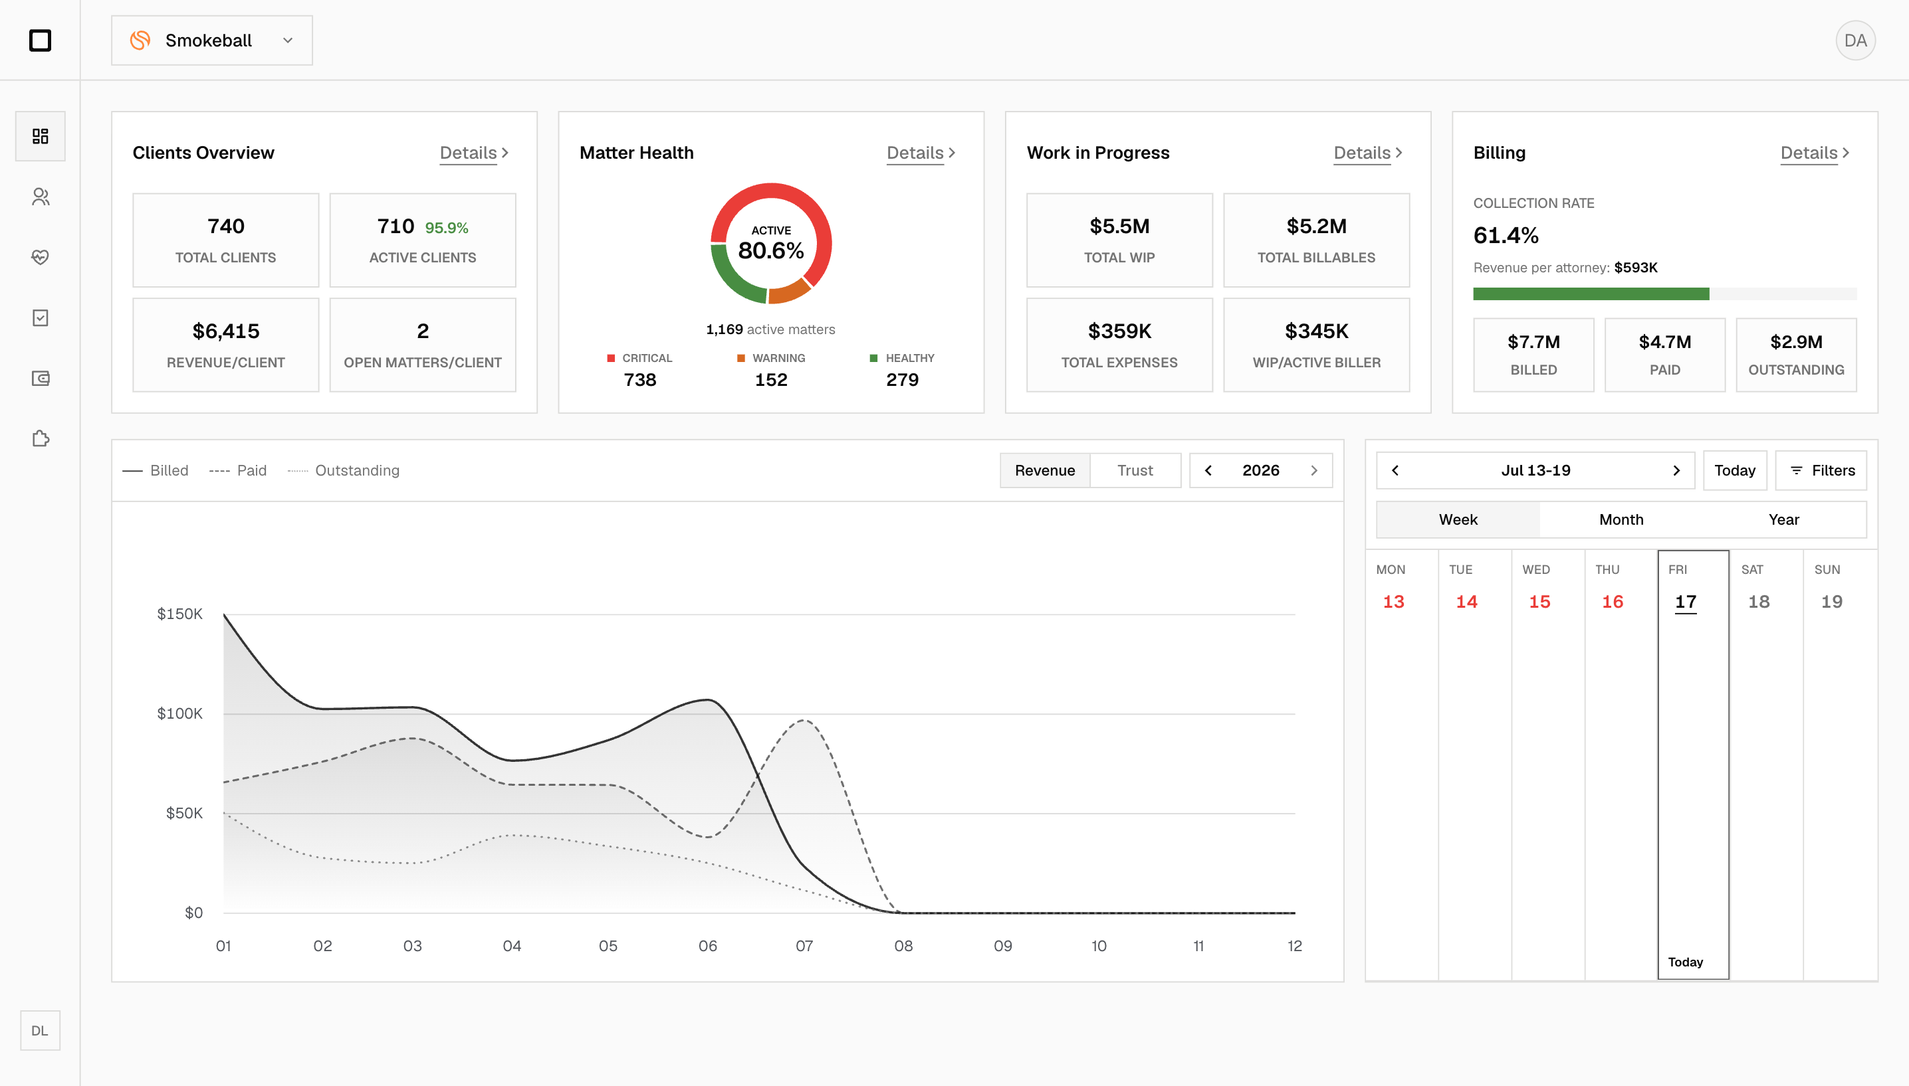The width and height of the screenshot is (1909, 1086).
Task: Go to previous year before 2026
Action: coord(1208,470)
